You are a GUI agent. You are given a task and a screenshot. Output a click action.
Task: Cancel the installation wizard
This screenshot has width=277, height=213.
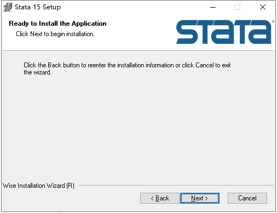[x=247, y=198]
